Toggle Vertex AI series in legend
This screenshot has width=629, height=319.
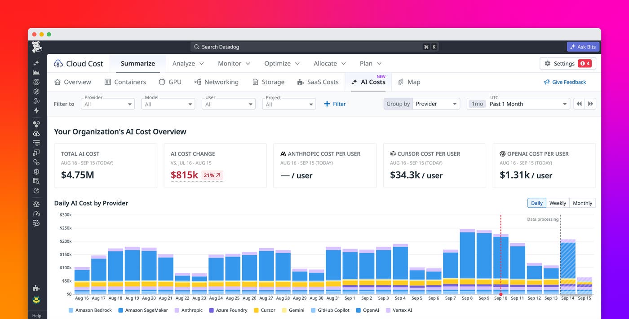point(399,310)
